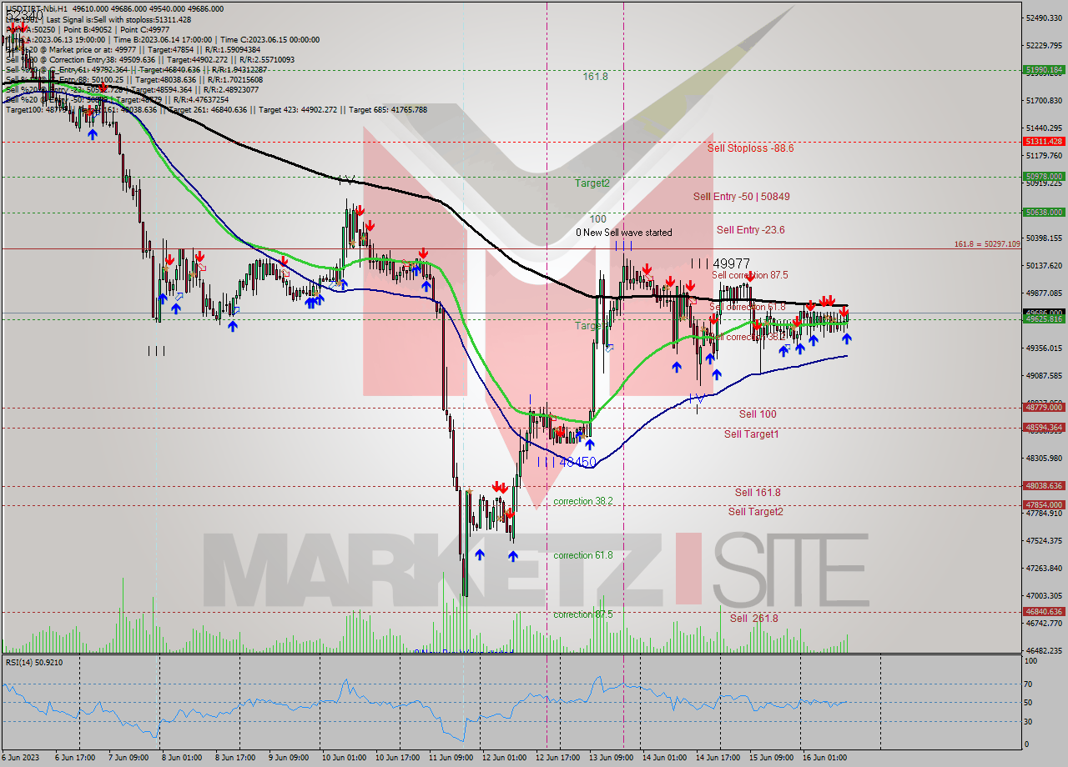Select the 'Sell correction 87.5' label
The height and width of the screenshot is (767, 1068).
click(x=749, y=275)
